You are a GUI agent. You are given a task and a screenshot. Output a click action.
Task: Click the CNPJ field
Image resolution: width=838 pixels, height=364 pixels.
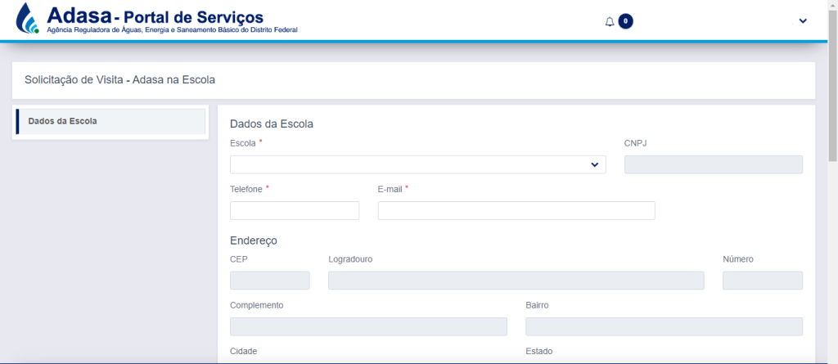click(x=714, y=164)
